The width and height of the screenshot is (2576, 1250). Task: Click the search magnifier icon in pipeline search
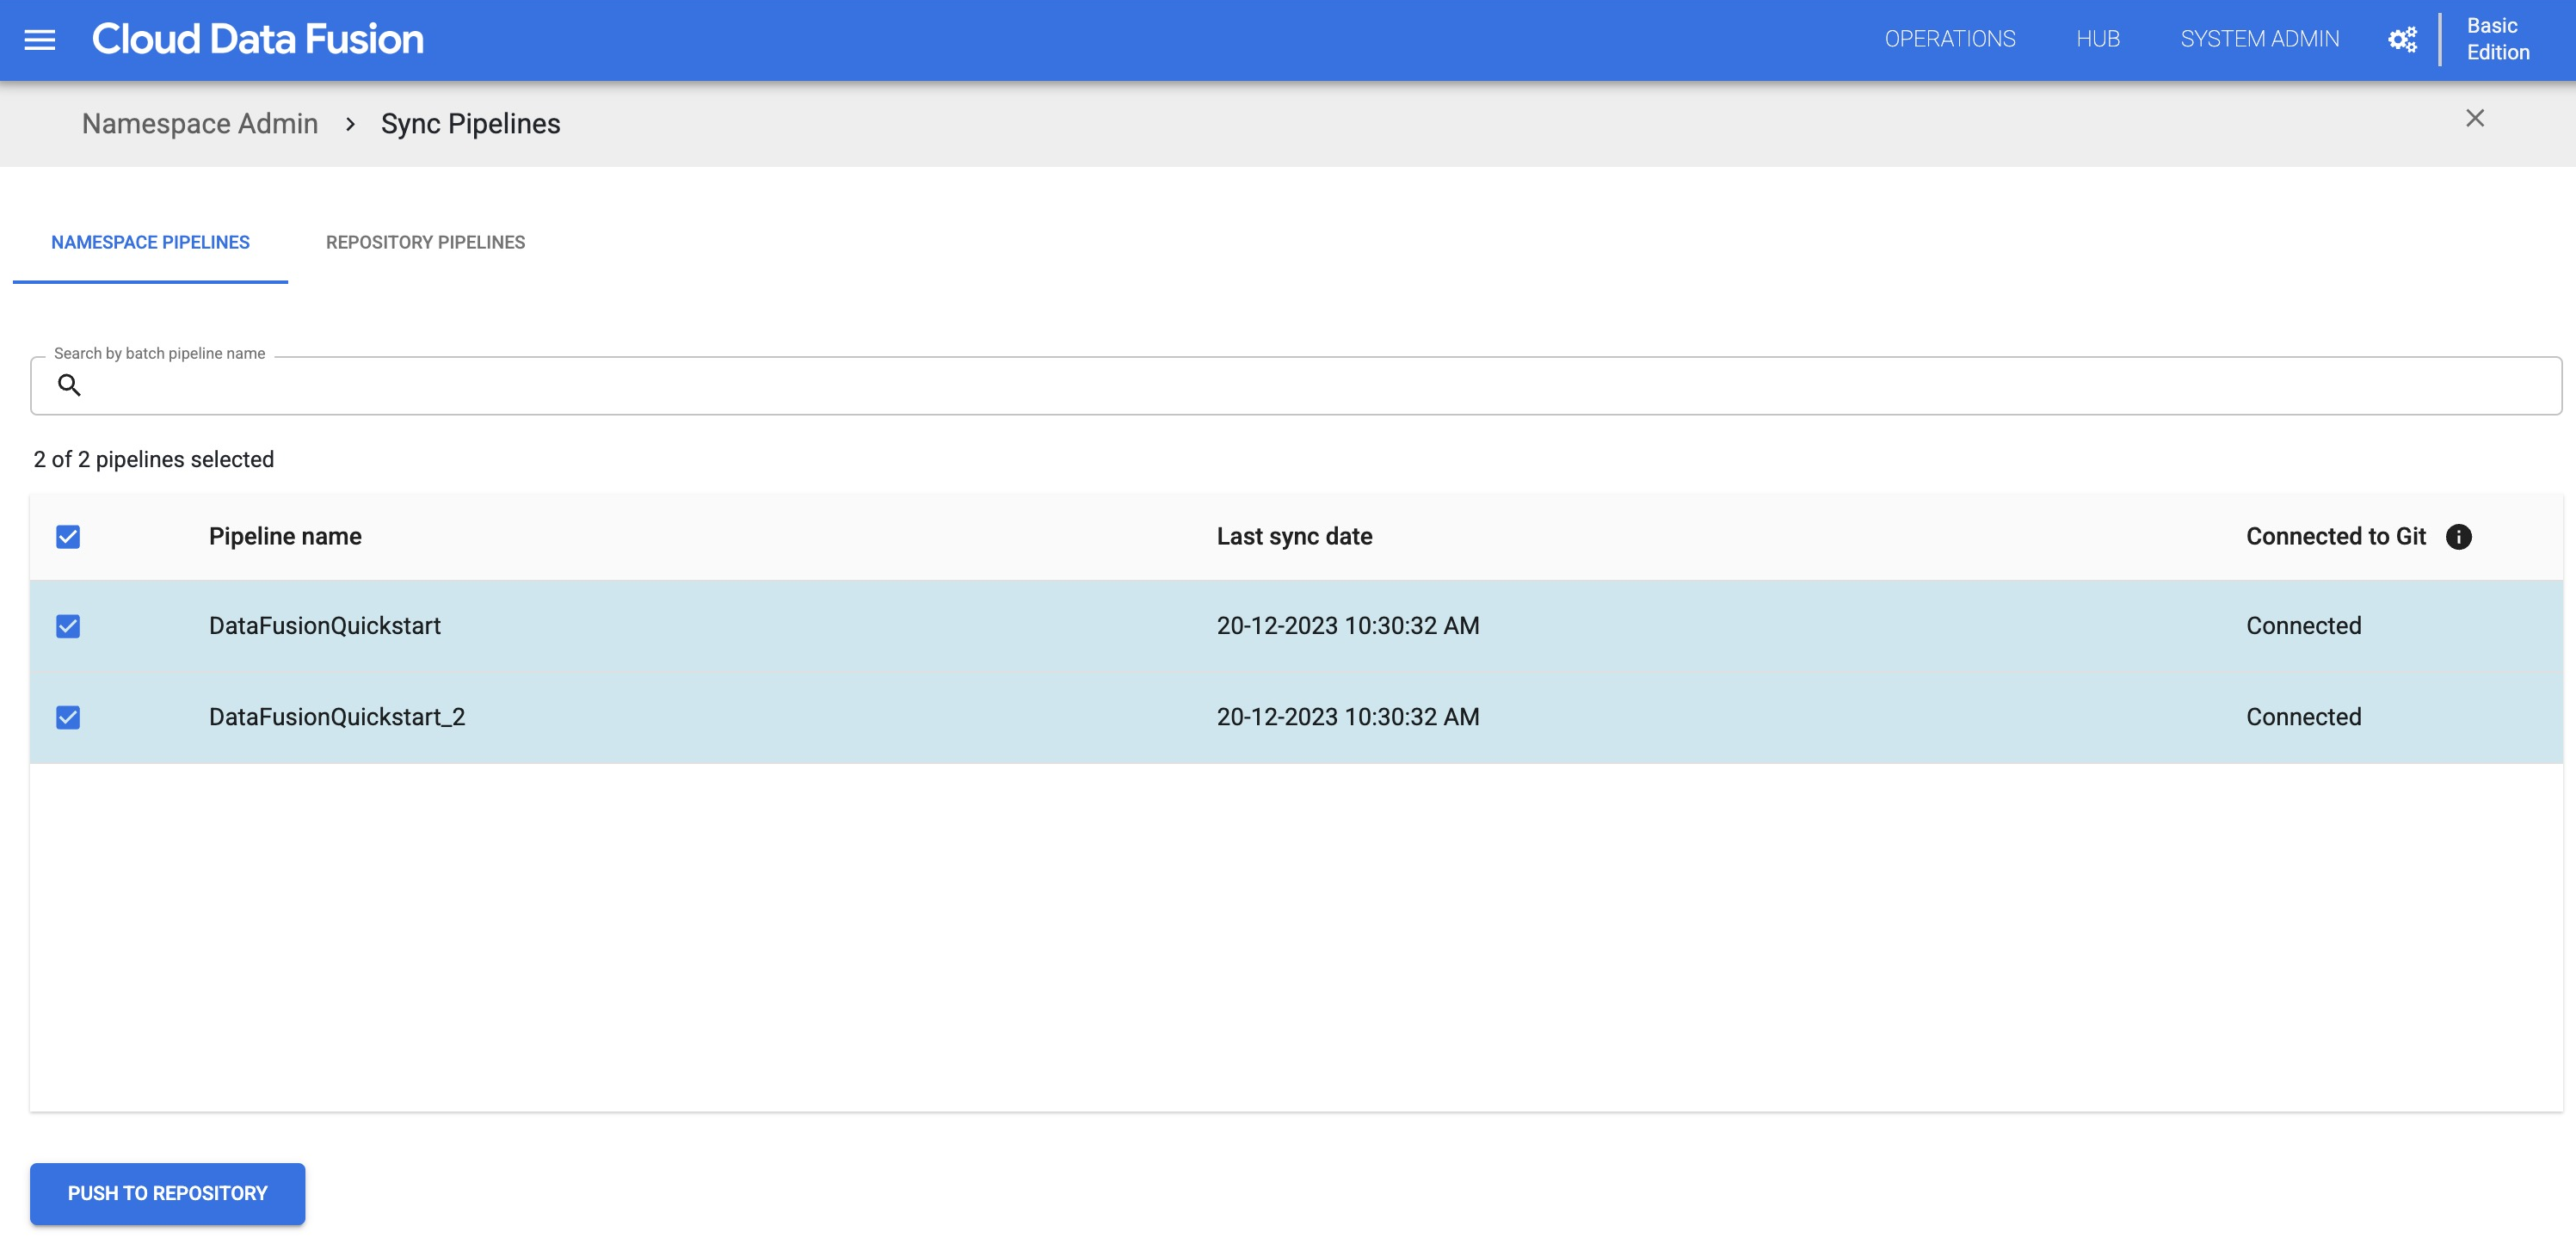point(67,385)
